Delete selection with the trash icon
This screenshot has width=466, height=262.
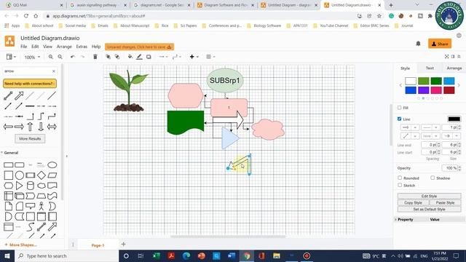pos(95,57)
